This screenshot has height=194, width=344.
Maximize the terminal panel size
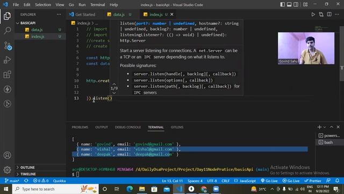coord(332,127)
